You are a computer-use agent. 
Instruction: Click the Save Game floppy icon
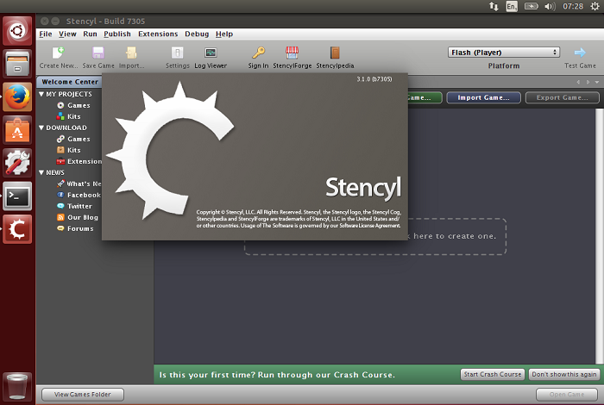[98, 53]
